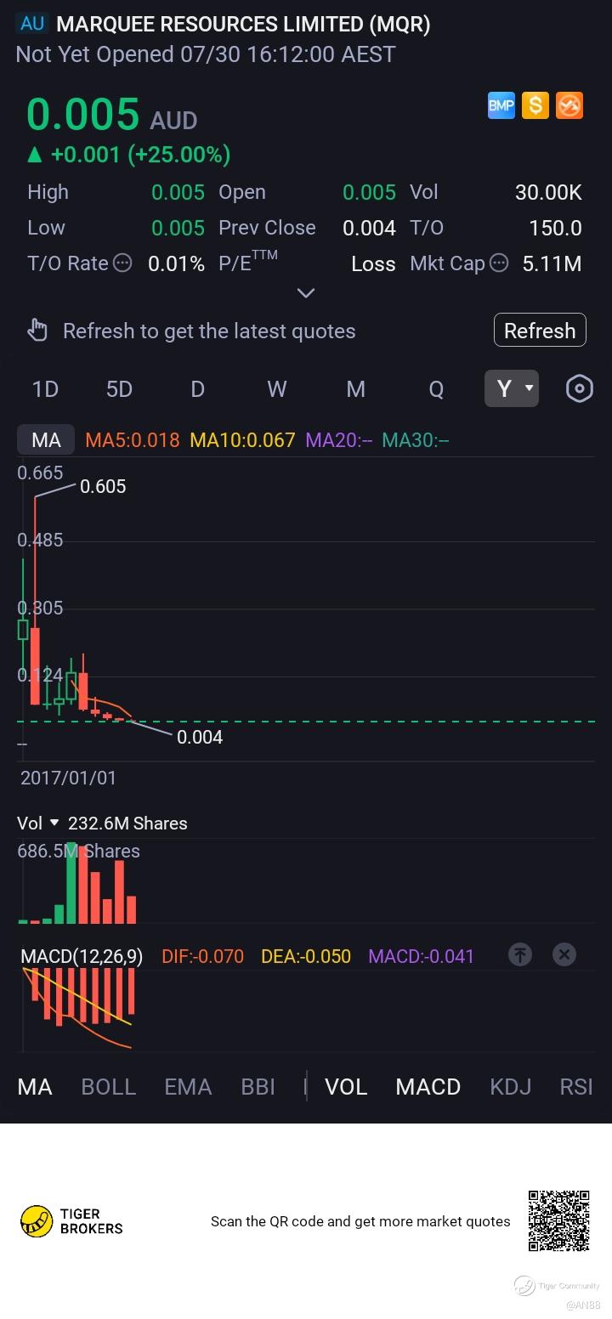Viewport: 612px width, 1319px height.
Task: Tap the orange circular badge icon
Action: tap(569, 105)
